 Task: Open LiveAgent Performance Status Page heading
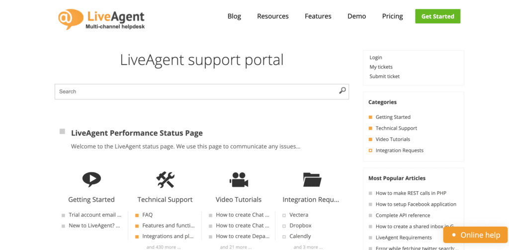click(x=137, y=133)
